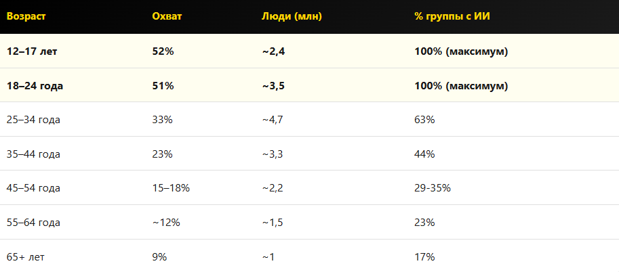
Task: Click the 17% AI group cell
Action: pos(424,257)
